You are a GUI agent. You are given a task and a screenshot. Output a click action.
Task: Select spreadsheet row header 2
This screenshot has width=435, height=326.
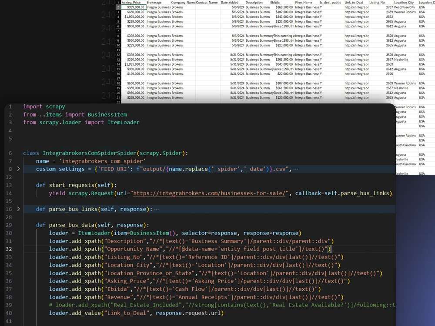click(x=118, y=7)
